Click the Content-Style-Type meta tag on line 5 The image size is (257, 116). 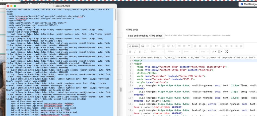pyautogui.click(x=175, y=70)
